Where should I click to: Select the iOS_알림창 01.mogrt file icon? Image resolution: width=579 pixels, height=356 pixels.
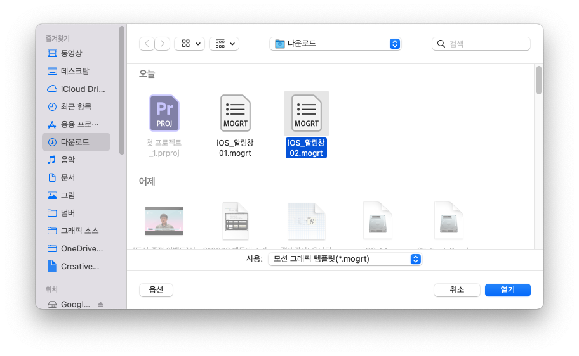point(235,113)
